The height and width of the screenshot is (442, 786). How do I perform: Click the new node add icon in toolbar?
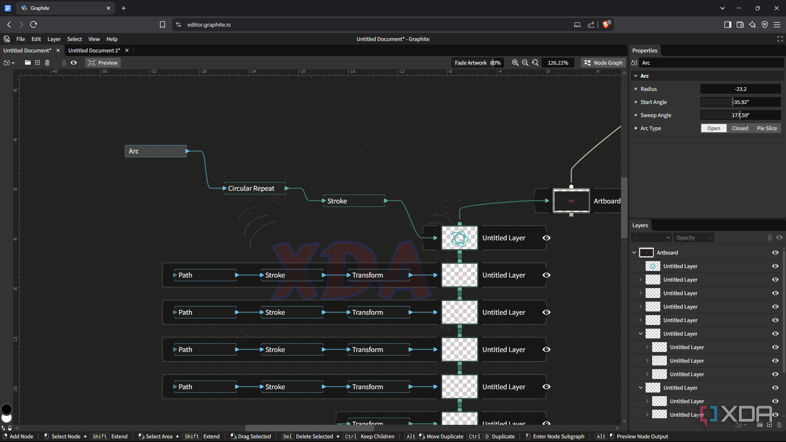(x=6, y=63)
